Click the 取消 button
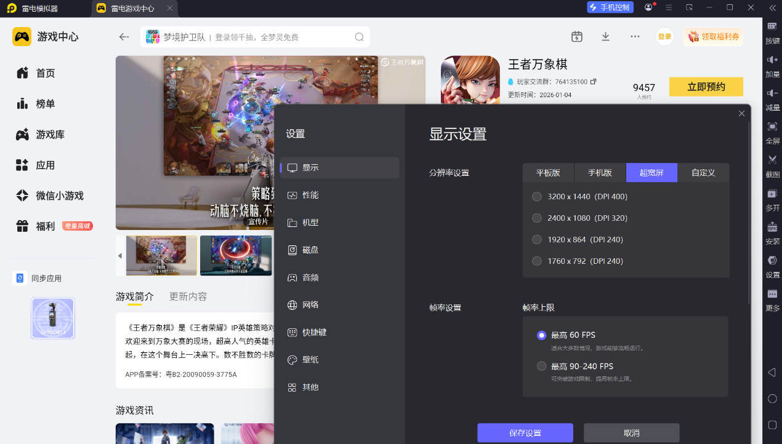 (x=631, y=433)
